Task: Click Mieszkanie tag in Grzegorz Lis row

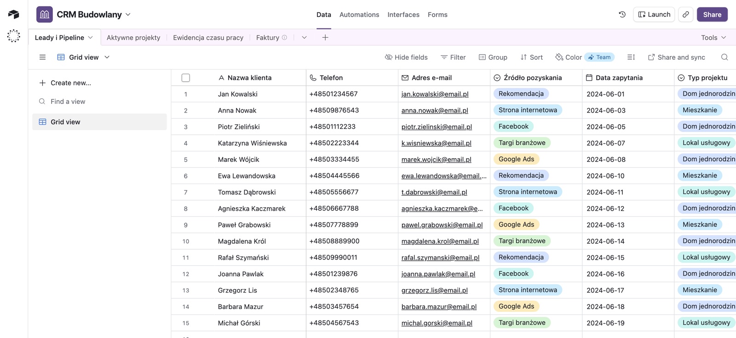Action: [x=700, y=290]
